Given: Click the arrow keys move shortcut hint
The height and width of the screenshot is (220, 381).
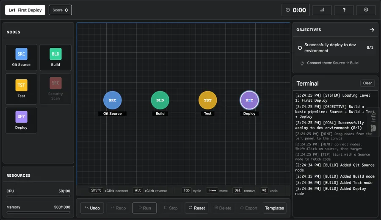Looking at the screenshot, I should point(217,191).
